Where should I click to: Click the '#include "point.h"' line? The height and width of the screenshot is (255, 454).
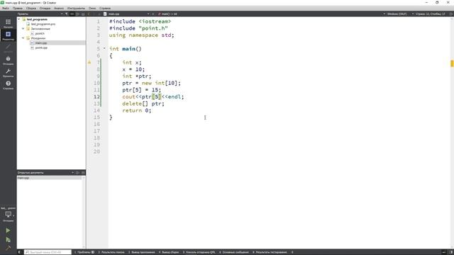138,28
